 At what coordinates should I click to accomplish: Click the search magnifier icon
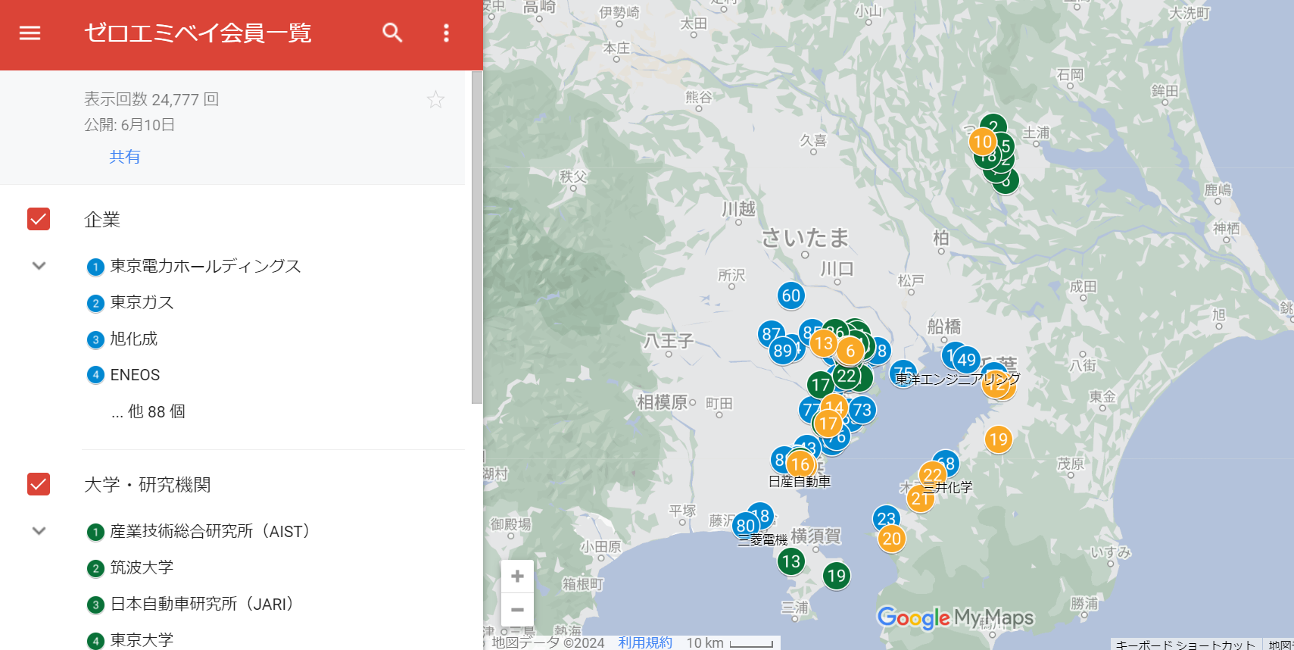[x=392, y=33]
